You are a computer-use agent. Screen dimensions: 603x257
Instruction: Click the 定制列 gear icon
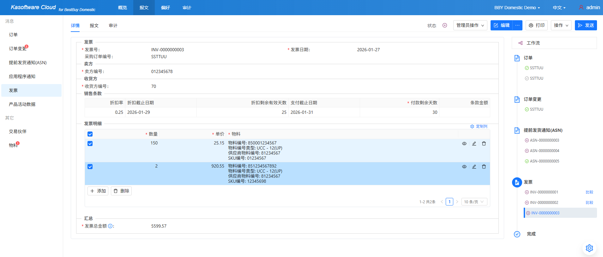click(472, 126)
